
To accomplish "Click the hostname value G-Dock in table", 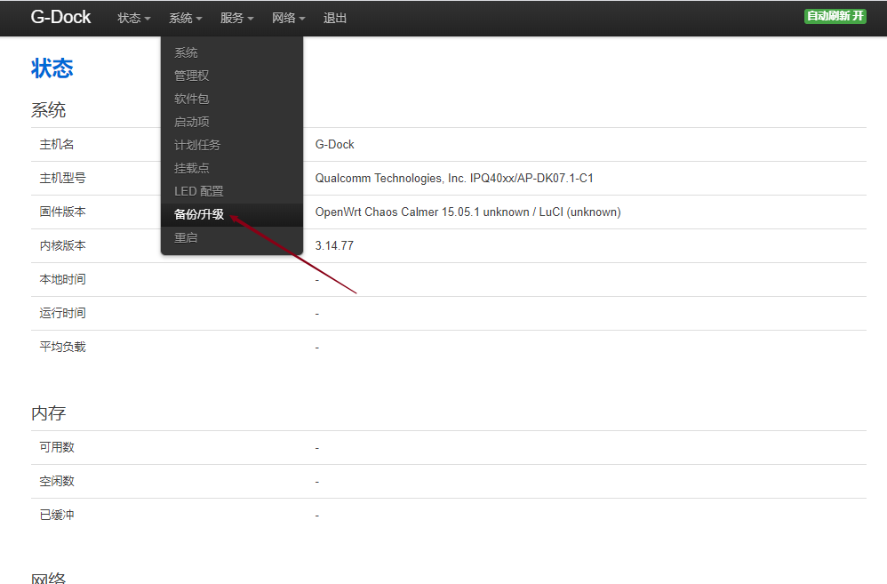I will [x=334, y=144].
